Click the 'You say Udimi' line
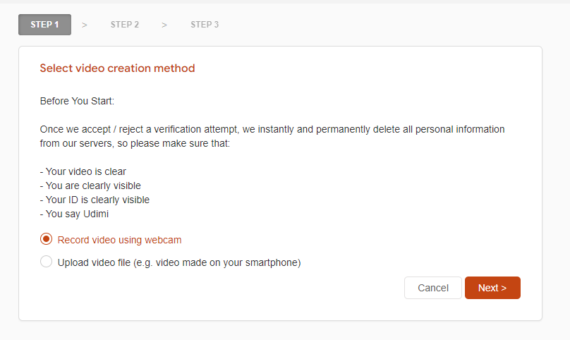The width and height of the screenshot is (570, 340). 75,214
